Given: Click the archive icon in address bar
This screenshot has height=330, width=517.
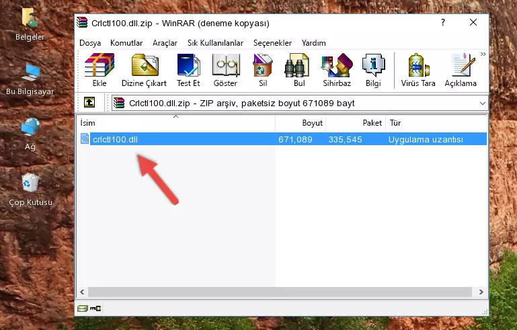Looking at the screenshot, I should coord(119,103).
